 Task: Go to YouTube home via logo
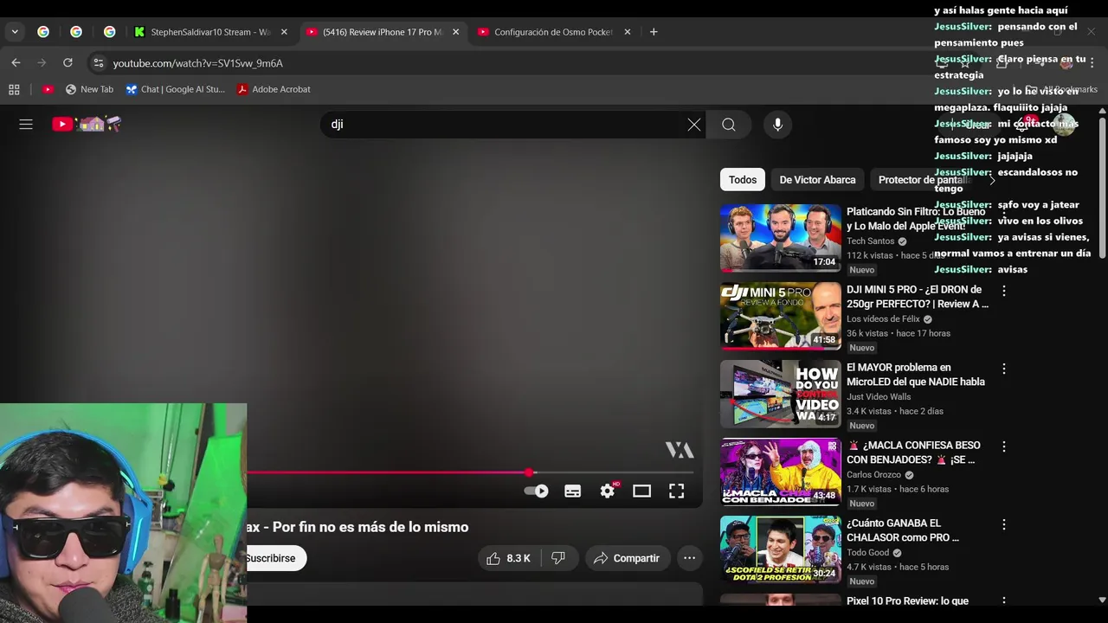pyautogui.click(x=87, y=125)
